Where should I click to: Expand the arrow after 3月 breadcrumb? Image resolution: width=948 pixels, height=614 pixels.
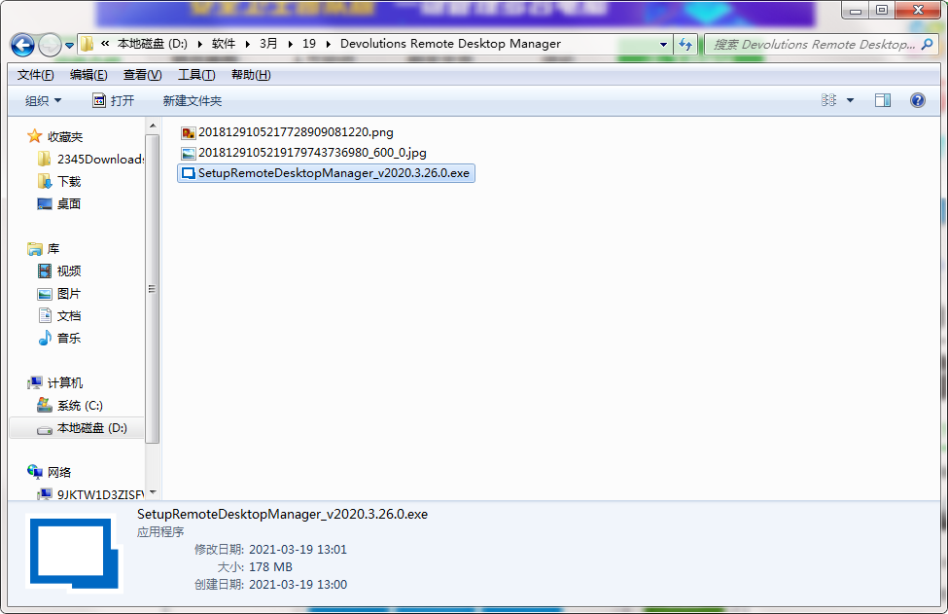[x=290, y=44]
